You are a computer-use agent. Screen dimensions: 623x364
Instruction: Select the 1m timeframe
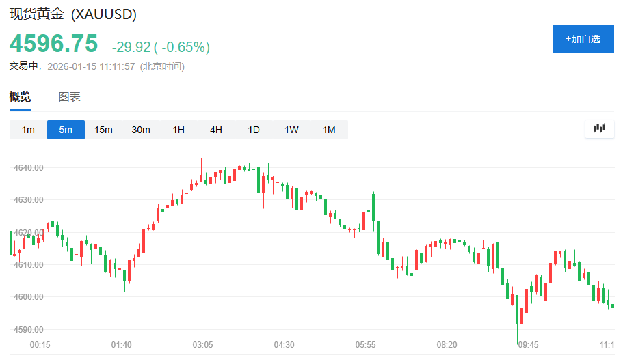[28, 130]
